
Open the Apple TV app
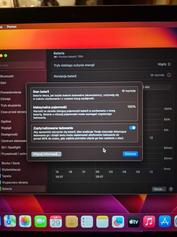tap(134, 222)
